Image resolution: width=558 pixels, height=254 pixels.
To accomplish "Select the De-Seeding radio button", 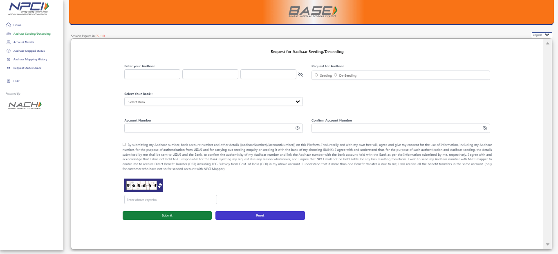I will point(336,75).
